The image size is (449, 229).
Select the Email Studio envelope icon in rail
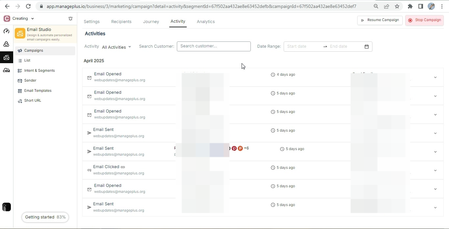click(6, 58)
